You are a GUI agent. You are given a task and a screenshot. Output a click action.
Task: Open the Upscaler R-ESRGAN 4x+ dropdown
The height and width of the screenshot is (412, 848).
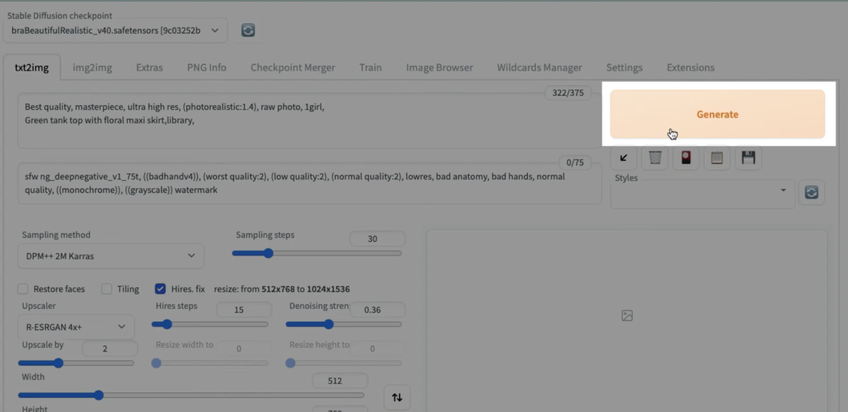[76, 327]
